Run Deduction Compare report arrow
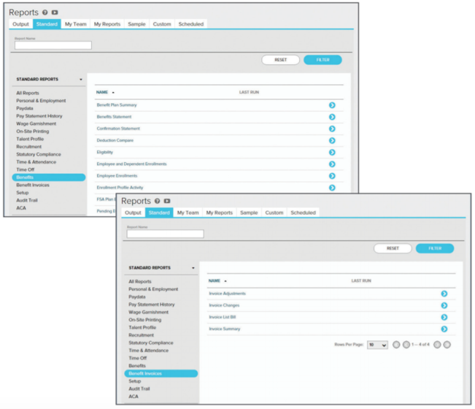 pos(332,141)
